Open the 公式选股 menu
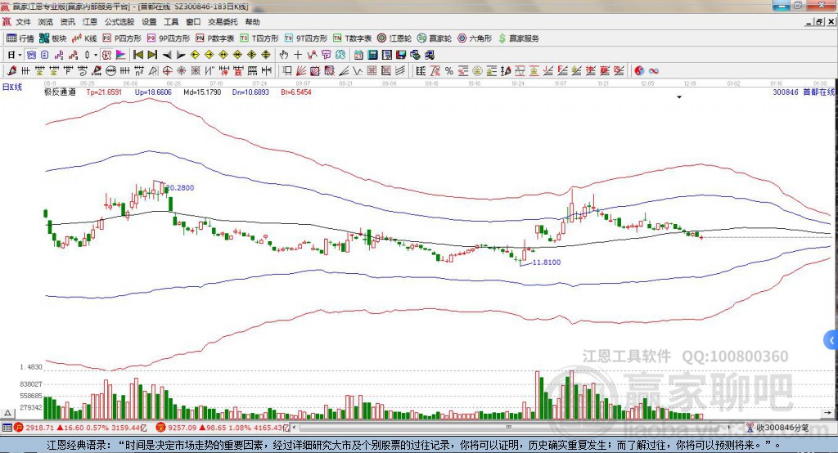The width and height of the screenshot is (838, 453). tap(119, 22)
